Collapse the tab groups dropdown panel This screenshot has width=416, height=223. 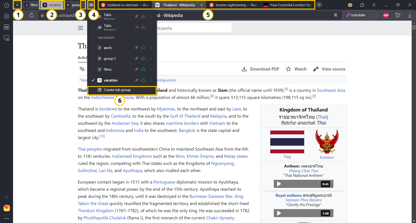(x=92, y=5)
